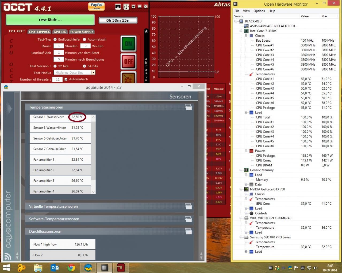Switch to the CPU : OCCT tab

click(17, 31)
